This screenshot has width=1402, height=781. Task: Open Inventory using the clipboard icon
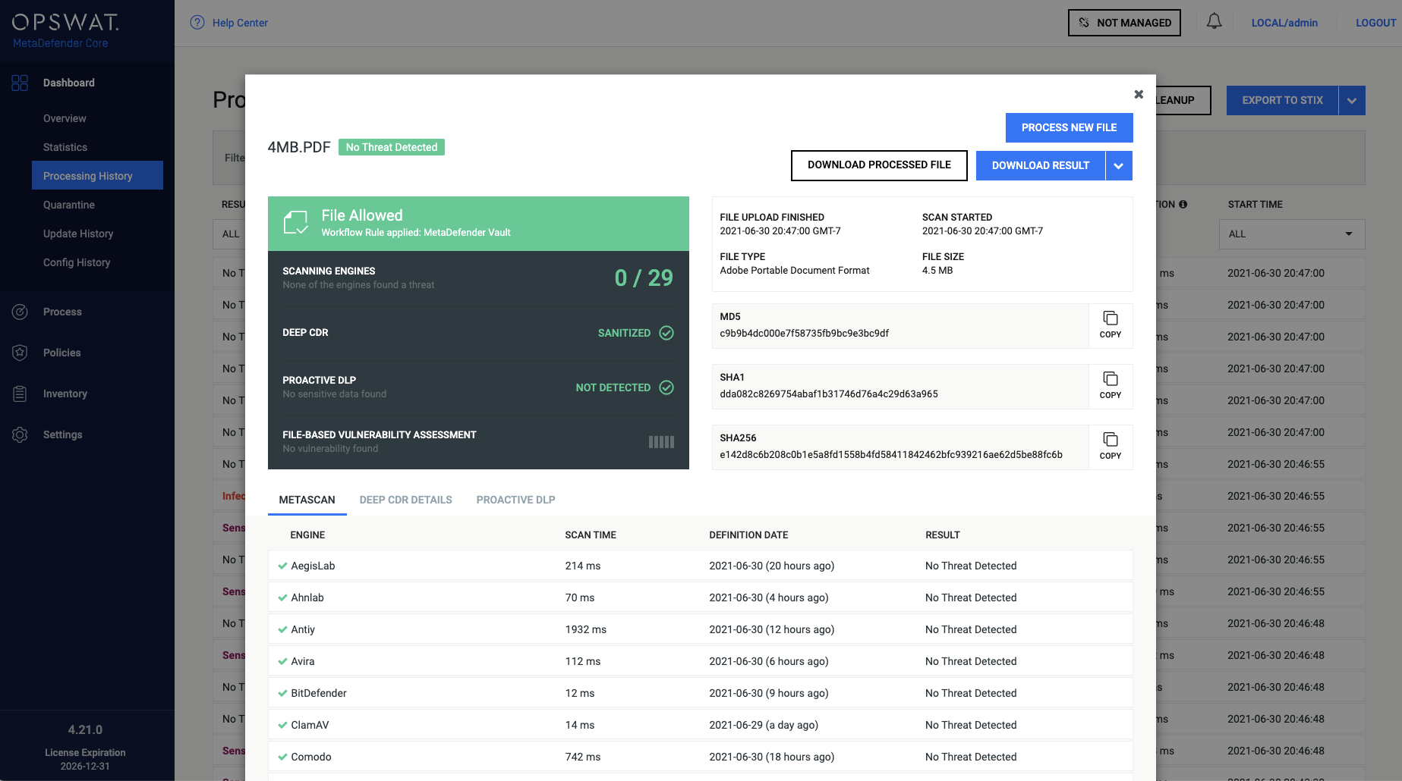20,394
